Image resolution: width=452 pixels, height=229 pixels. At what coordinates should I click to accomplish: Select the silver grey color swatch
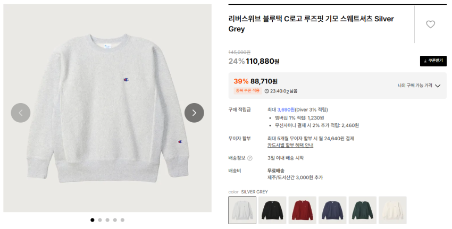click(242, 210)
